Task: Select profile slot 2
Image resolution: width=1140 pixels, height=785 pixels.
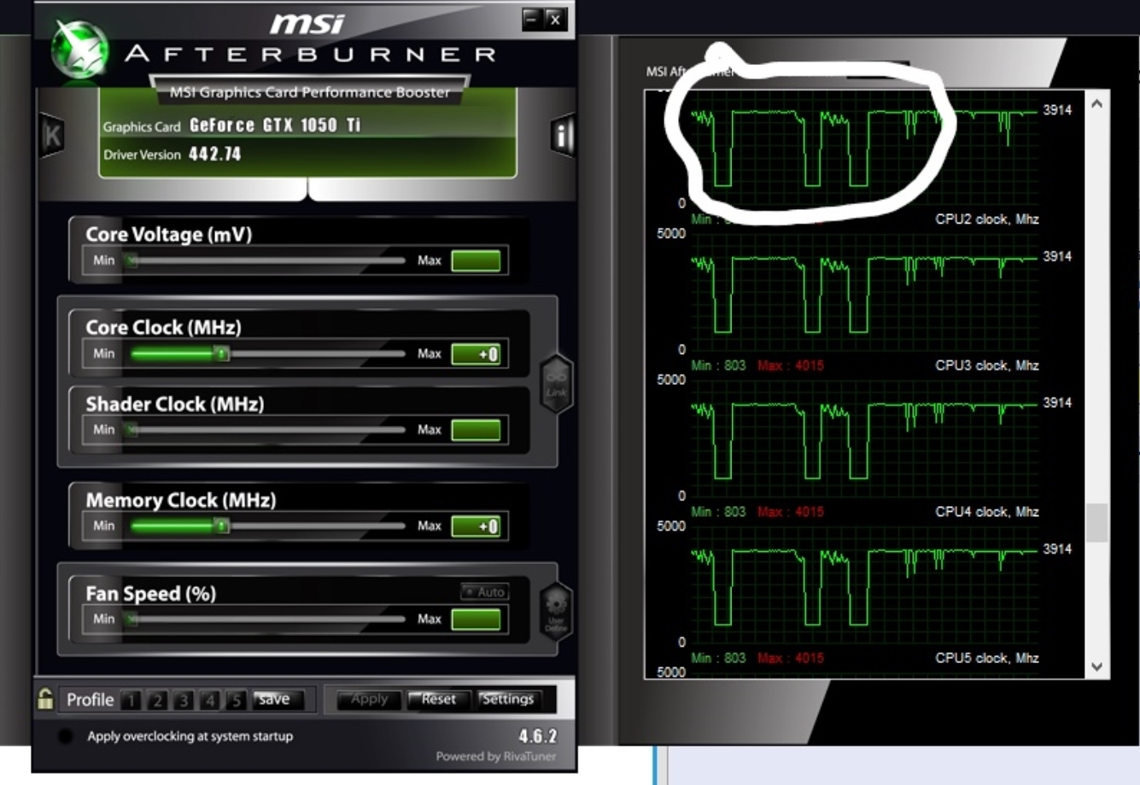Action: point(157,701)
